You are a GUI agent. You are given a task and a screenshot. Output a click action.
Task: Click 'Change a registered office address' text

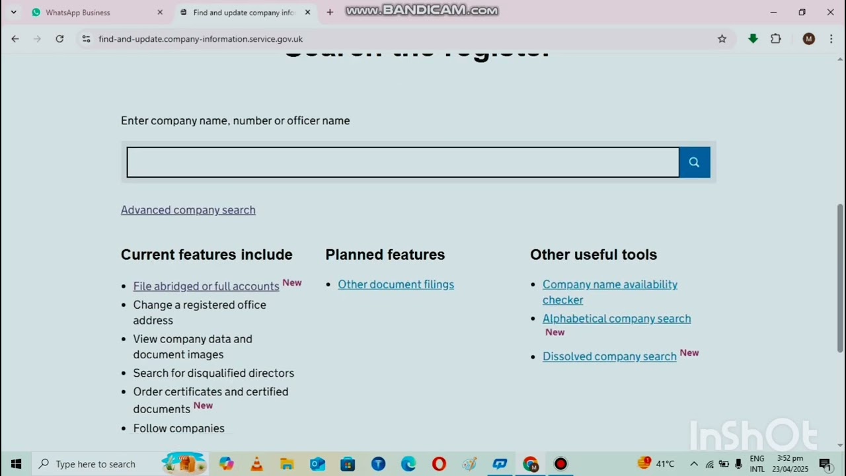pyautogui.click(x=200, y=312)
